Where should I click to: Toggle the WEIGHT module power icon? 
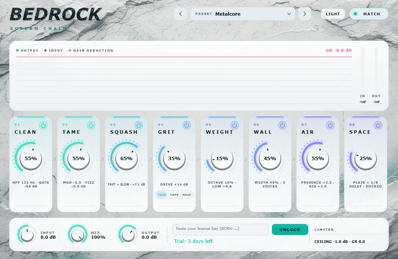[235, 125]
